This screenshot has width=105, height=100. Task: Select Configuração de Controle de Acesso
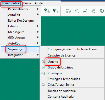(73, 49)
